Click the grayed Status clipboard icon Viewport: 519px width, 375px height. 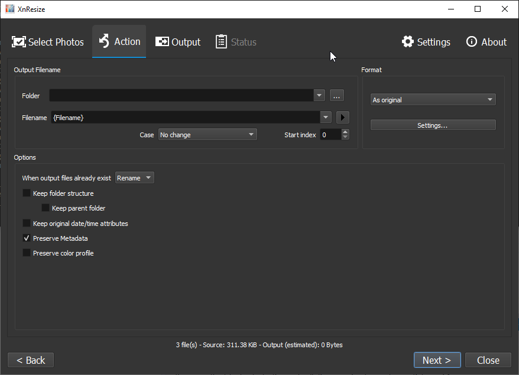point(221,41)
